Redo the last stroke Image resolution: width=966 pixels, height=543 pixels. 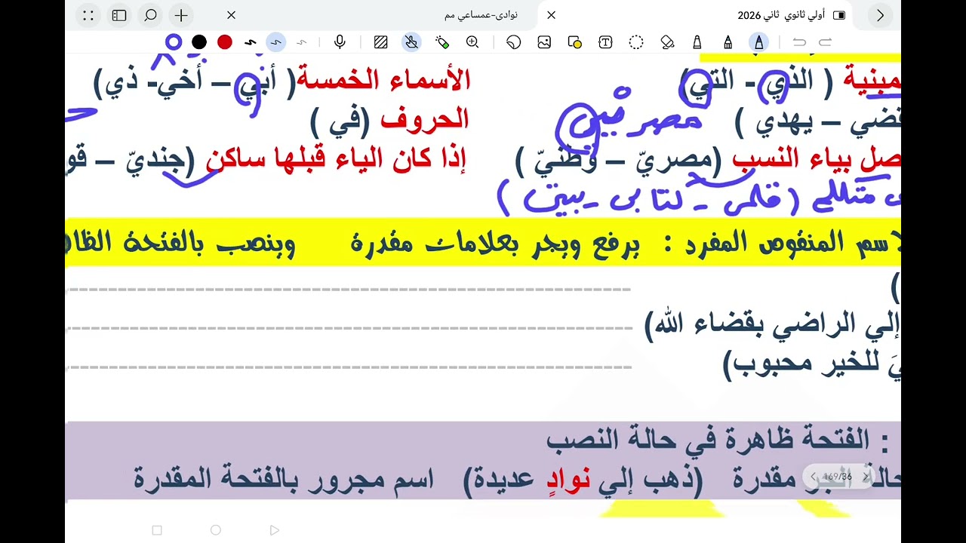coord(826,42)
